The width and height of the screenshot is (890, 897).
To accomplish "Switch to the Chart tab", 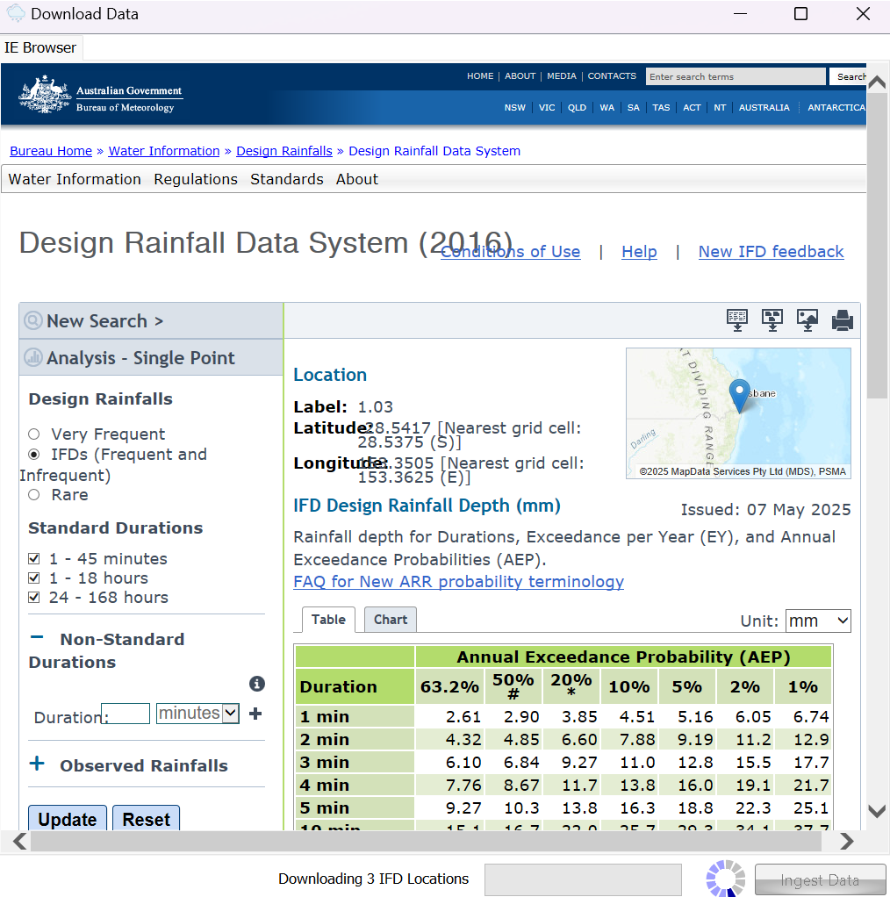I will (x=390, y=620).
